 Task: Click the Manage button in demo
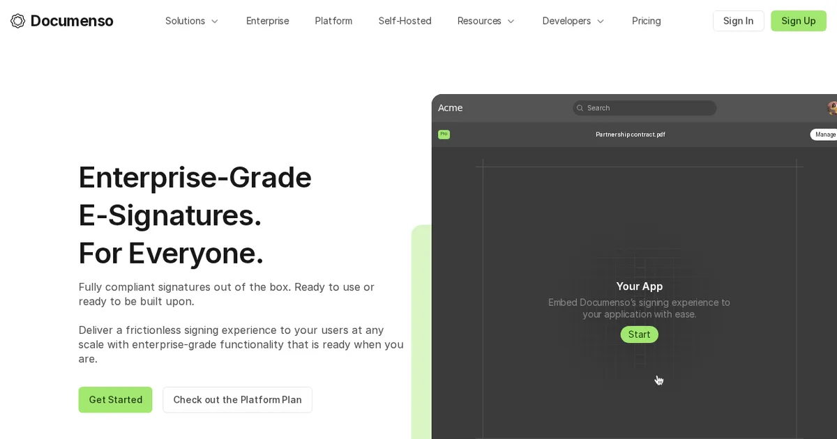(x=824, y=134)
